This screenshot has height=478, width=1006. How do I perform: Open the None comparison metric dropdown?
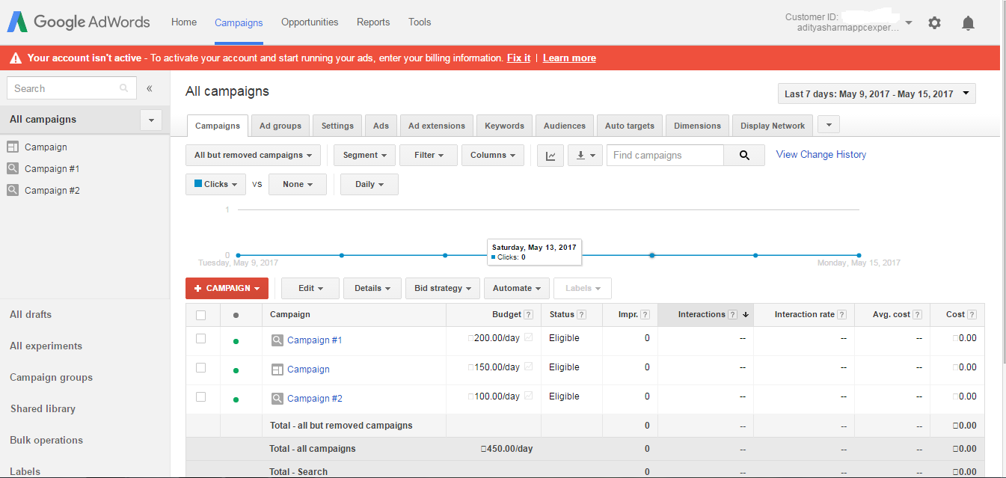coord(298,185)
